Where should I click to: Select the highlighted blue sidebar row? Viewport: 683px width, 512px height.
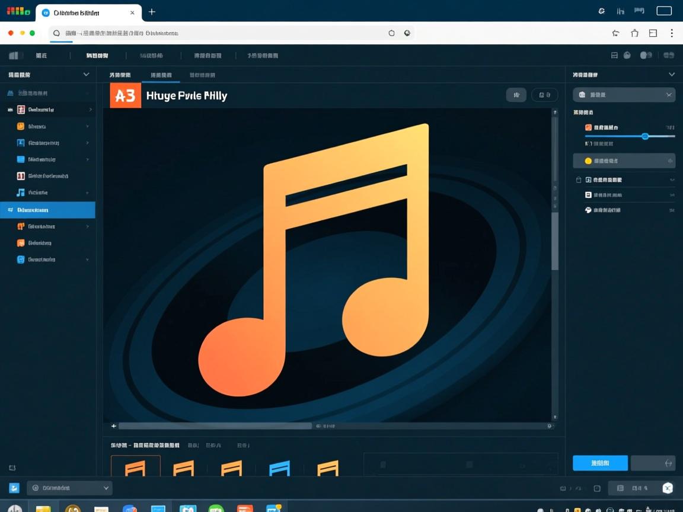(x=47, y=210)
